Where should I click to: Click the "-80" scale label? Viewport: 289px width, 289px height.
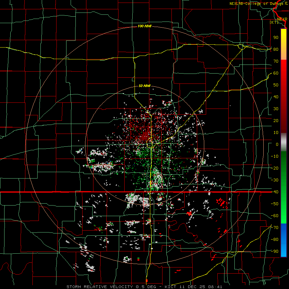pyautogui.click(x=275, y=240)
